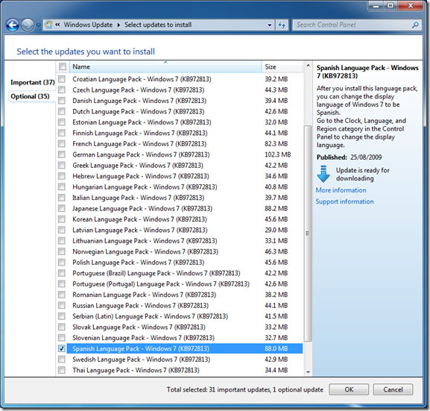430x411 pixels.
Task: Maximize the Windows Update window
Action: [x=391, y=6]
